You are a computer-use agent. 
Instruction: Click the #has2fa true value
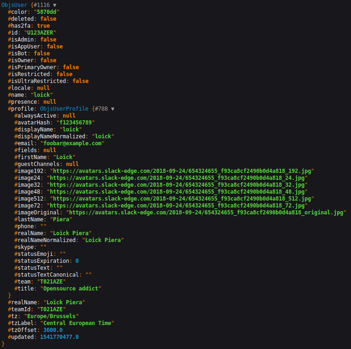[x=43, y=26]
